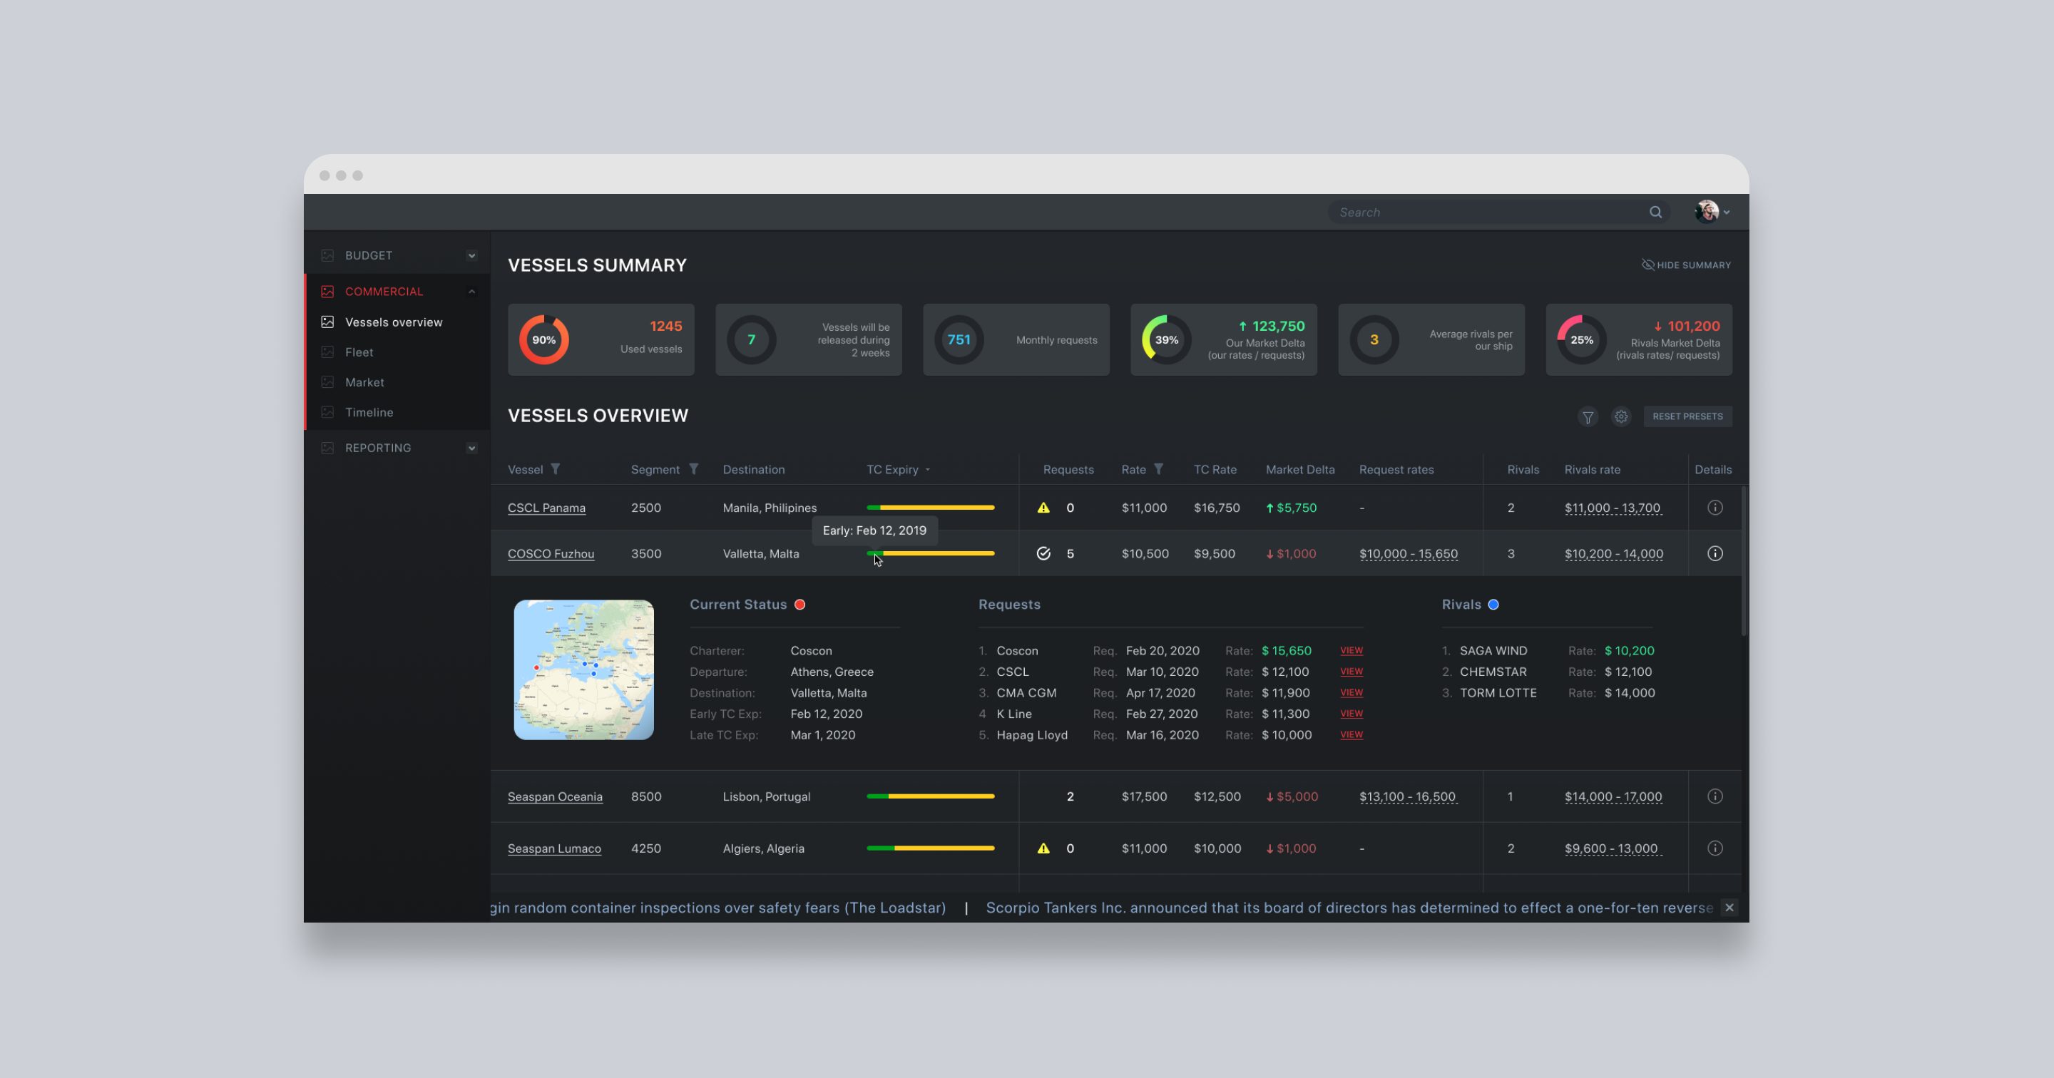
Task: Toggle the Rivals blue status indicator
Action: click(x=1493, y=605)
